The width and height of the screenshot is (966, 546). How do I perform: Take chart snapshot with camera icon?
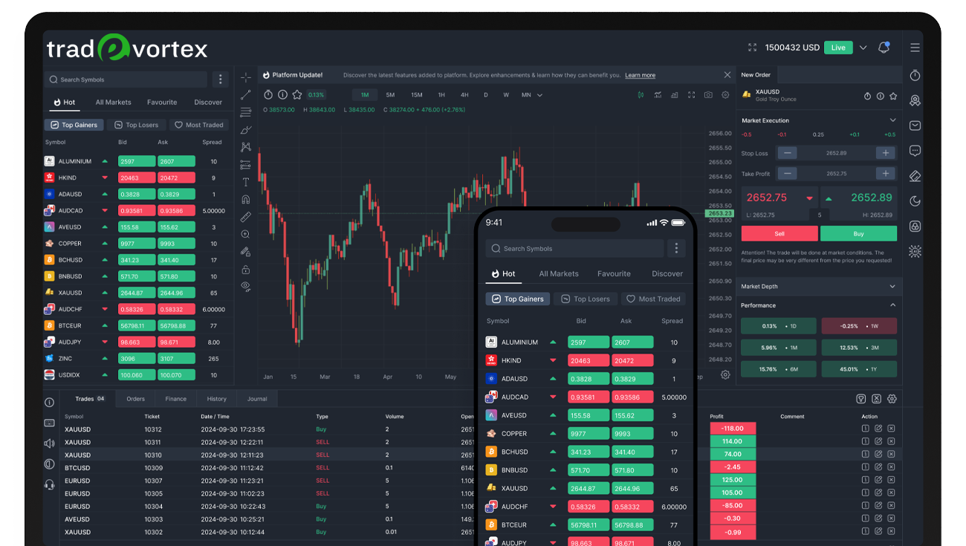pos(708,95)
